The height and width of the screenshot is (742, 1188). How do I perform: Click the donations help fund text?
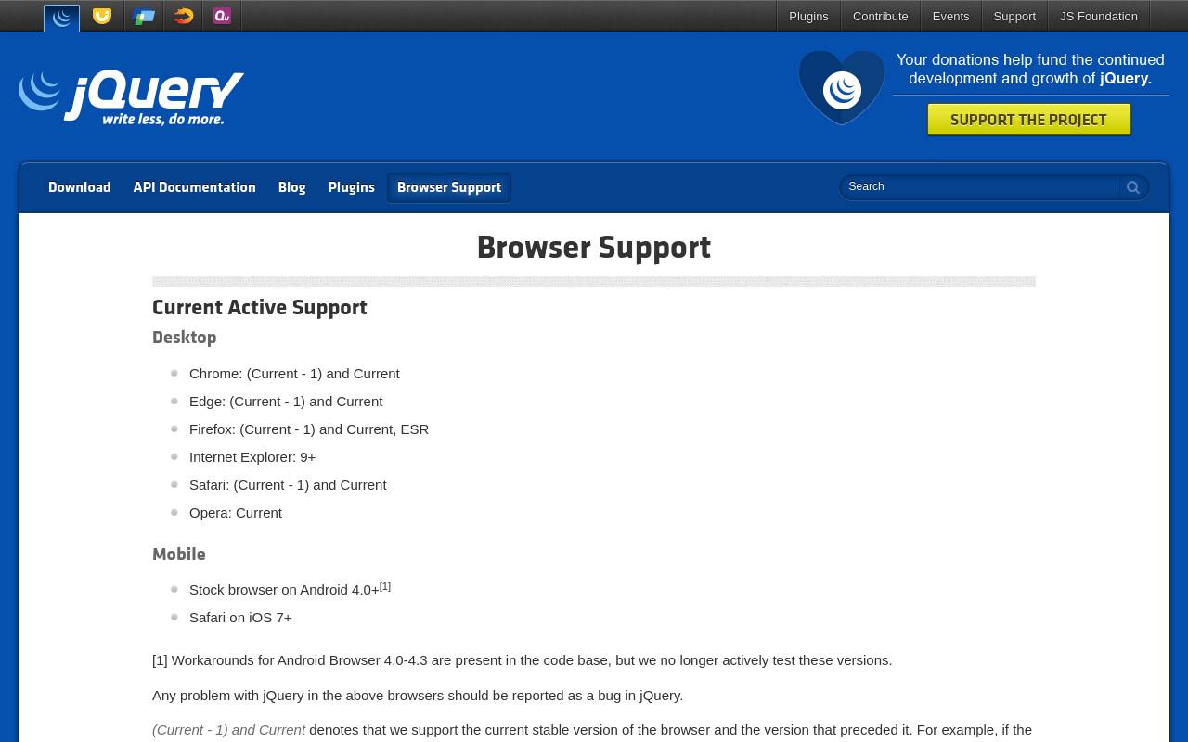(1030, 70)
